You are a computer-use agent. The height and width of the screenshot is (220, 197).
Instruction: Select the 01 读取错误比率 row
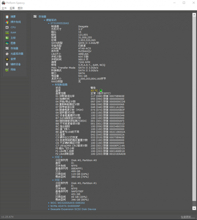[90, 96]
